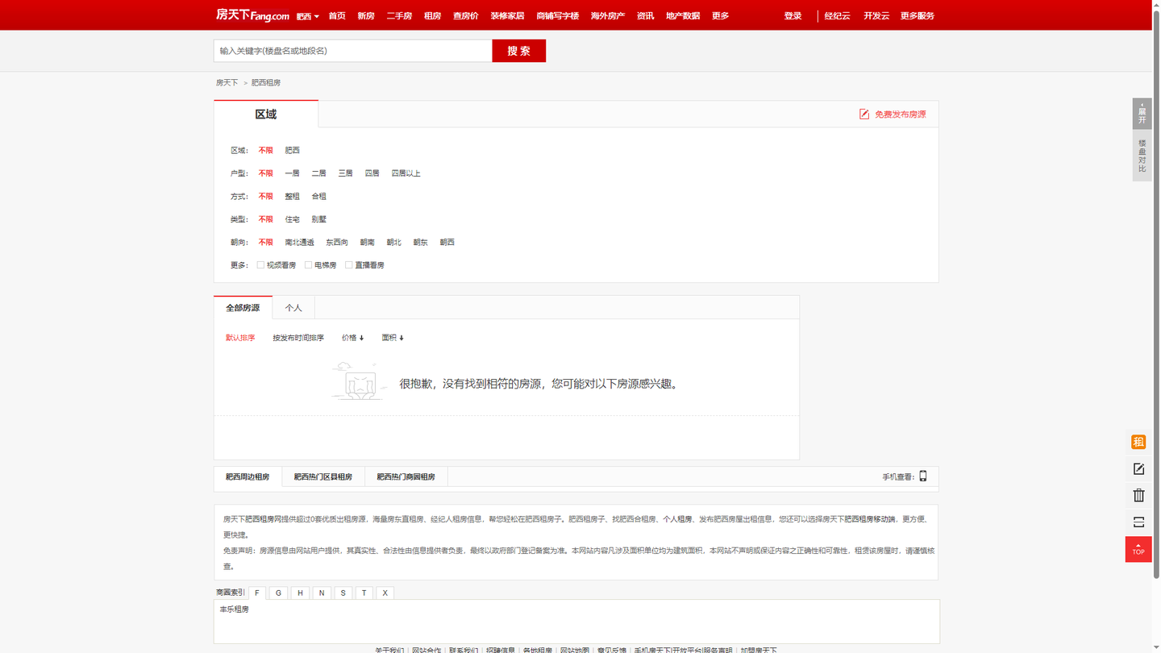Open the 肥西热门区县租房 tab
This screenshot has height=653, width=1161.
(323, 477)
